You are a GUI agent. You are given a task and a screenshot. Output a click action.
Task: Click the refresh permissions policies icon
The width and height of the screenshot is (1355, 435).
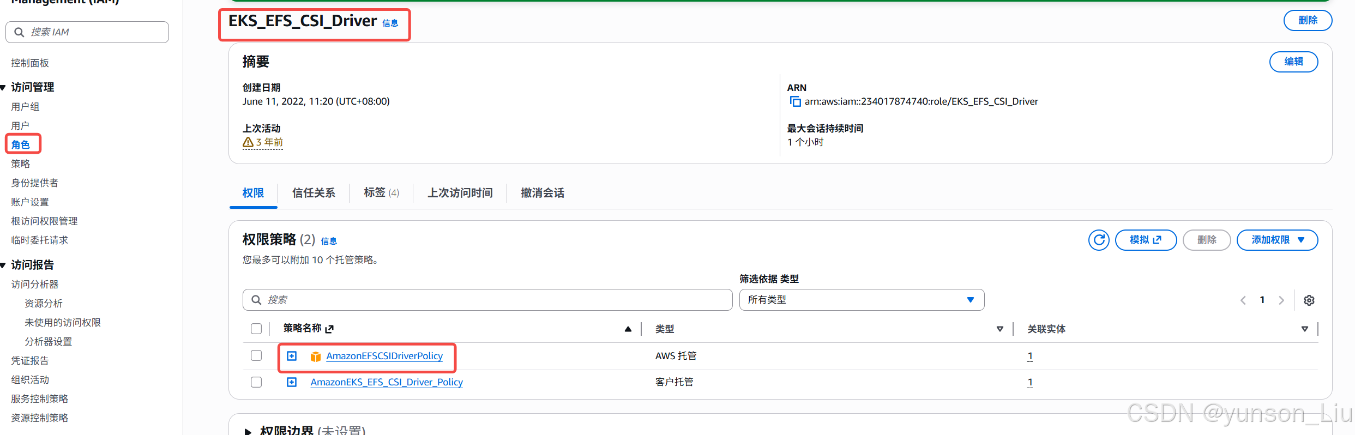(1099, 240)
